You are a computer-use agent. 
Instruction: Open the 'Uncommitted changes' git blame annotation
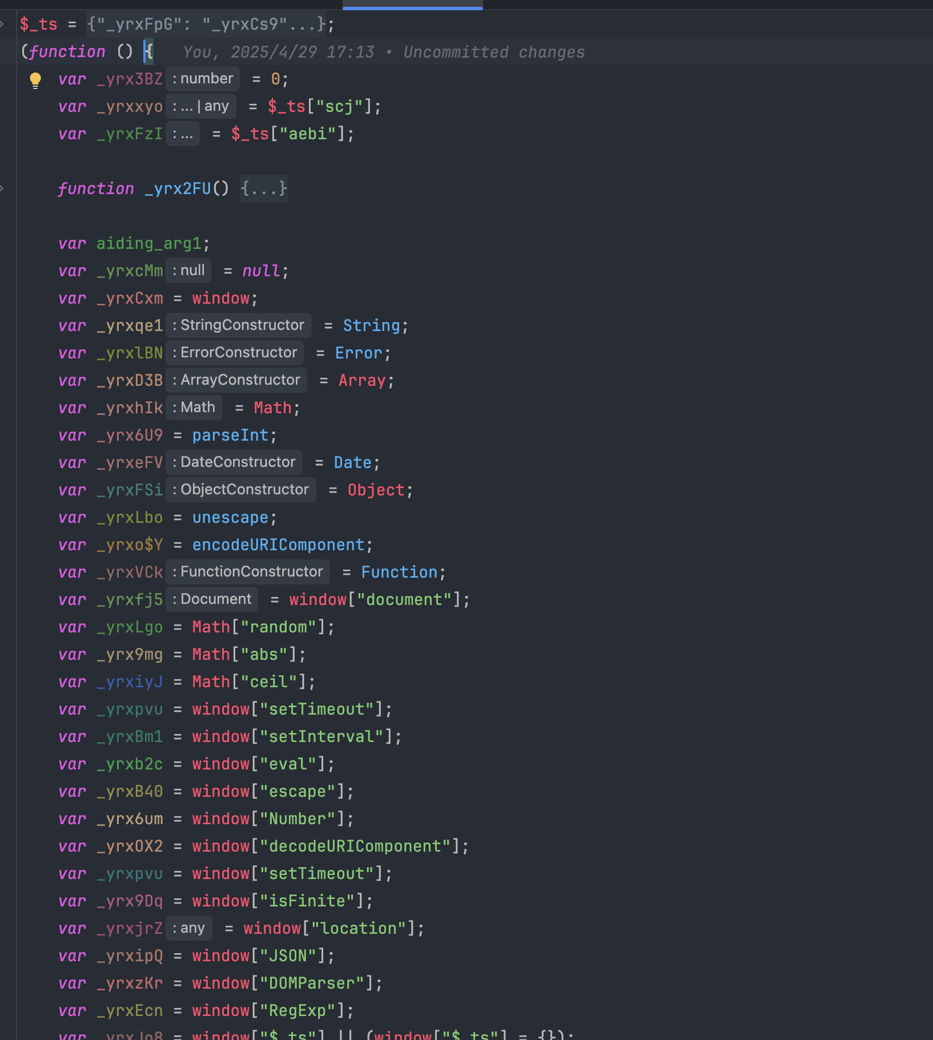pos(494,53)
